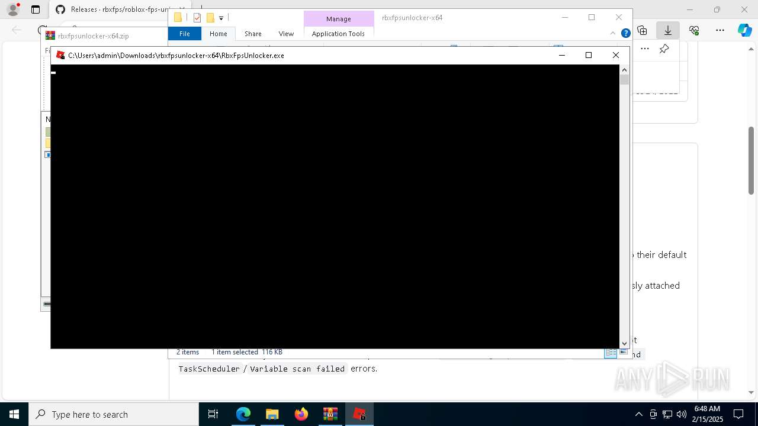
Task: Open File tab in Explorer ribbon
Action: [185, 34]
